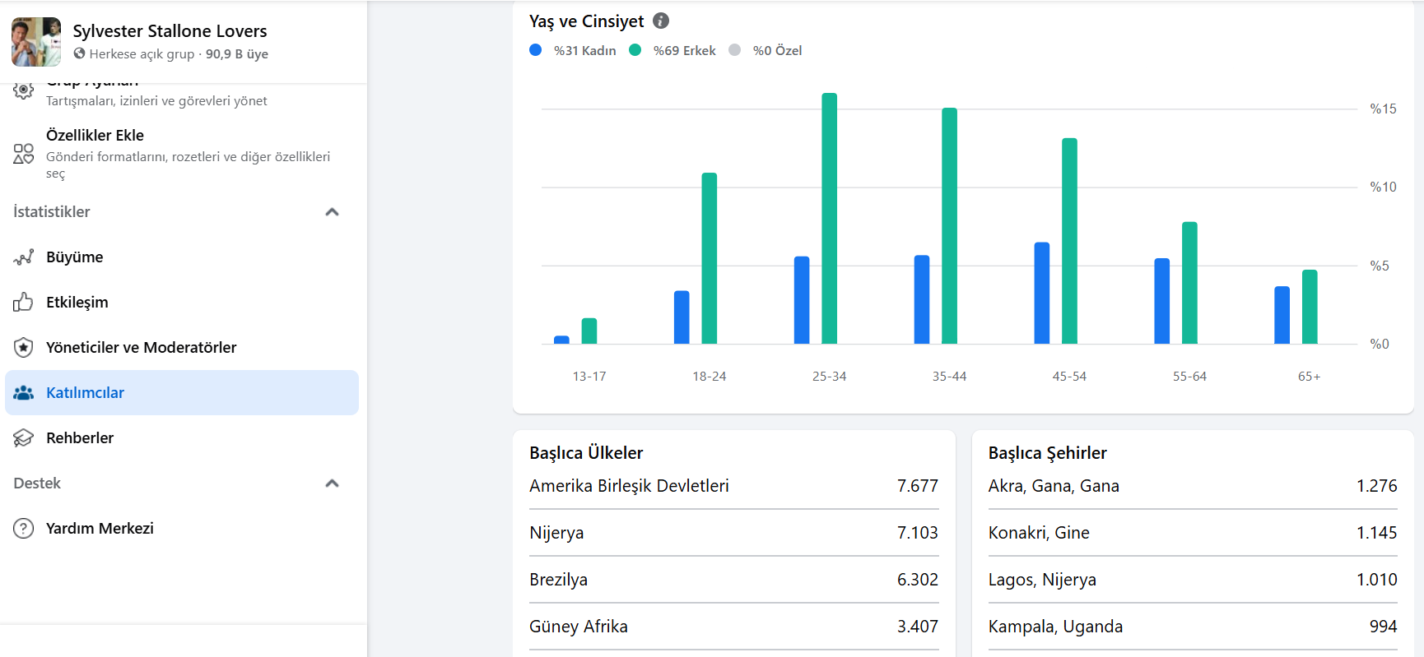Click the 13-17 age axis label

point(589,377)
